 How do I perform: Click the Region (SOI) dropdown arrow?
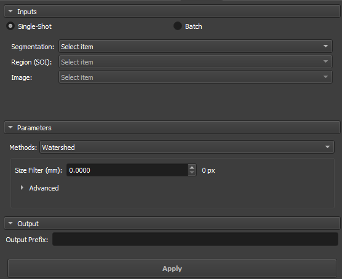[325, 61]
